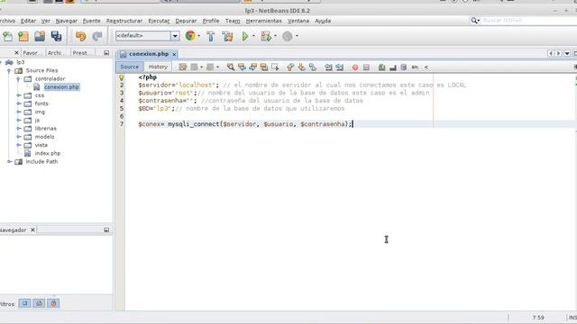Close the conexion.php editor tab

(174, 54)
